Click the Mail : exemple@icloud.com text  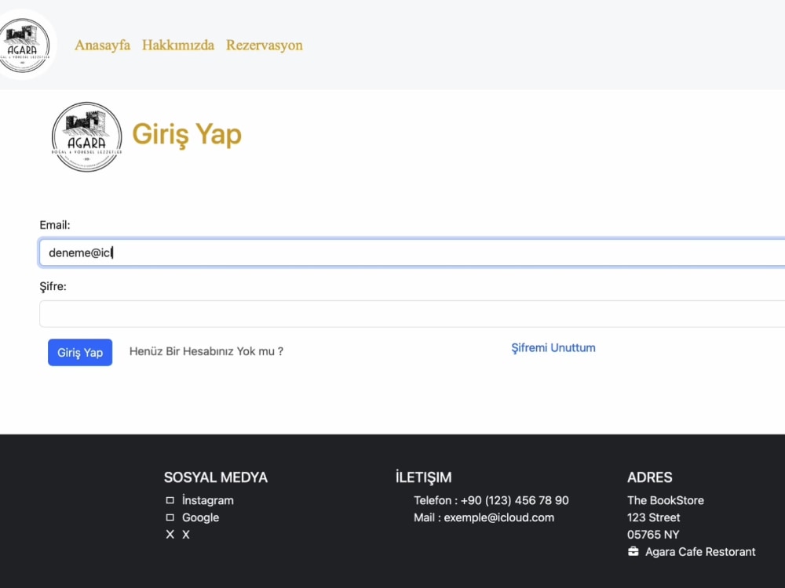[484, 517]
